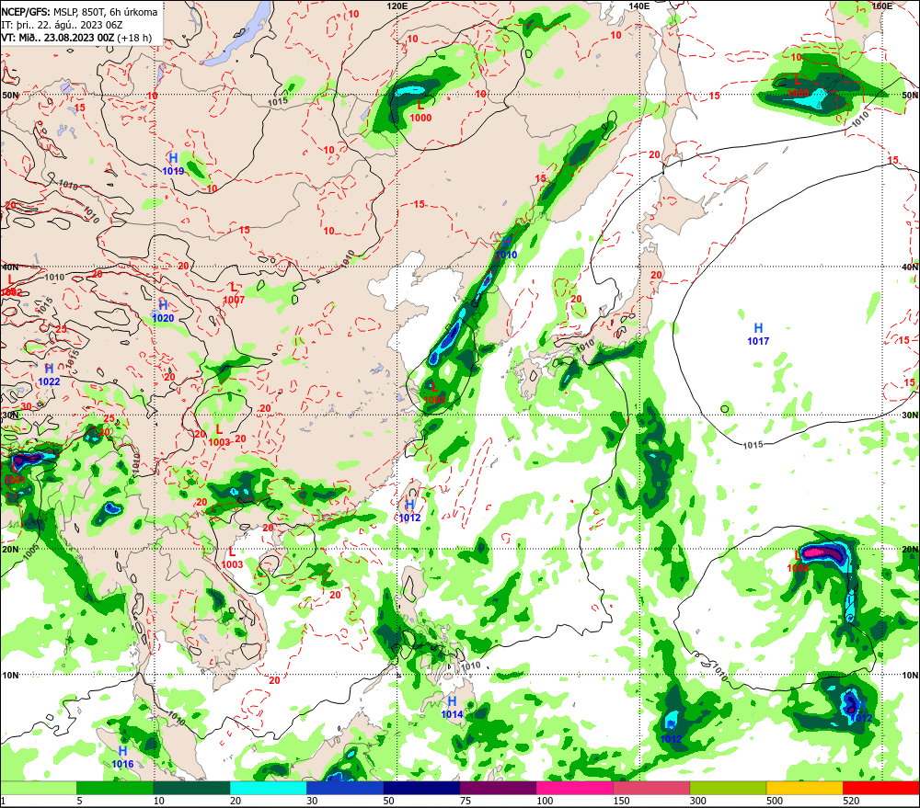Click the L 1001 low pressure marker

[14, 474]
